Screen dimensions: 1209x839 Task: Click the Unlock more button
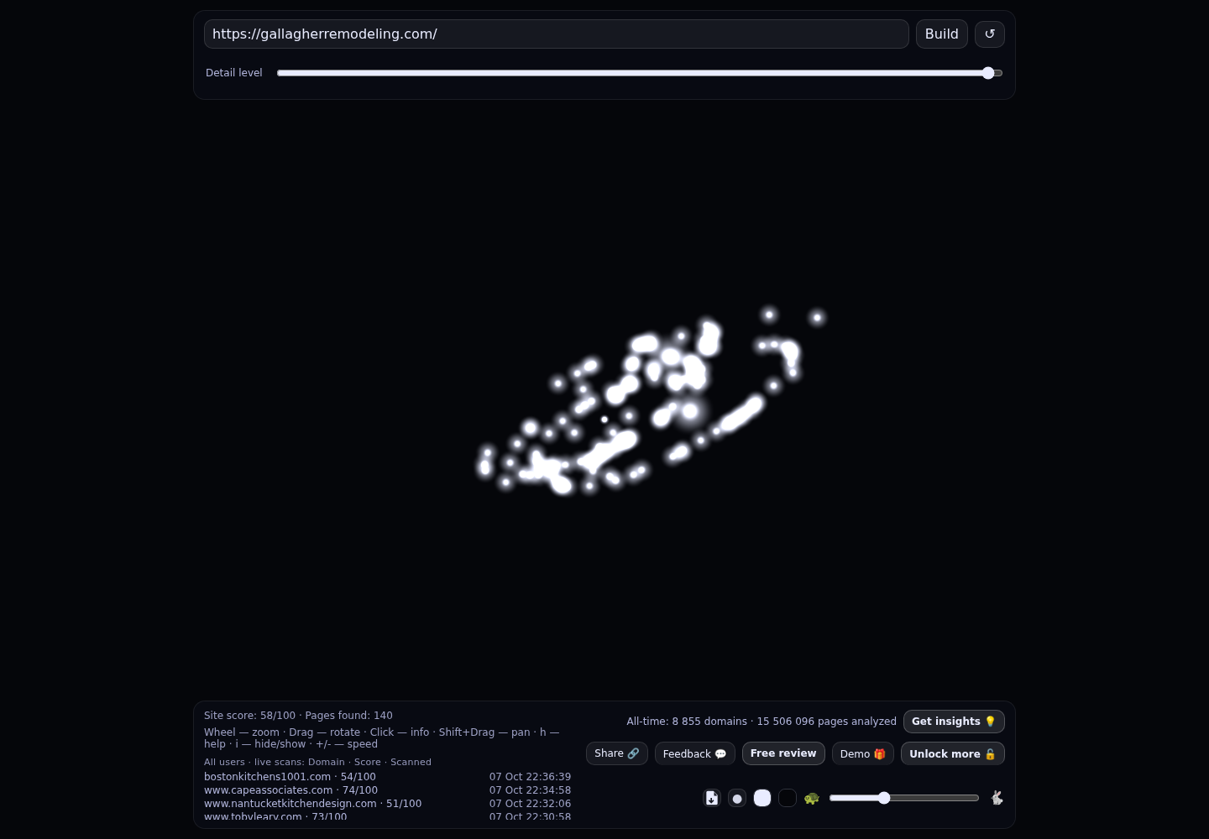[x=953, y=753]
